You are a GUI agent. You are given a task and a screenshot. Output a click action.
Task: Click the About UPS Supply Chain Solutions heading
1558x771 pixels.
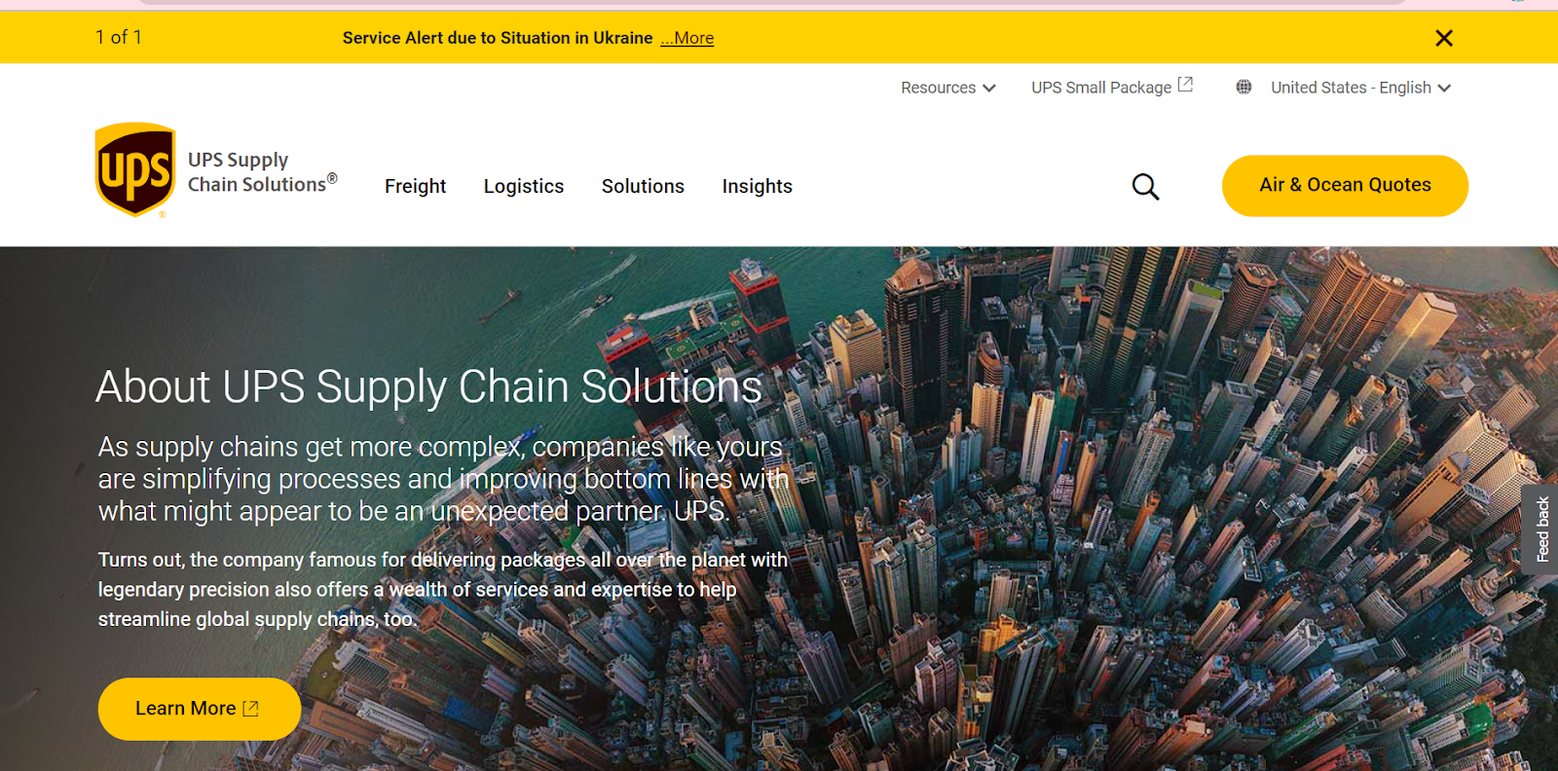[428, 386]
